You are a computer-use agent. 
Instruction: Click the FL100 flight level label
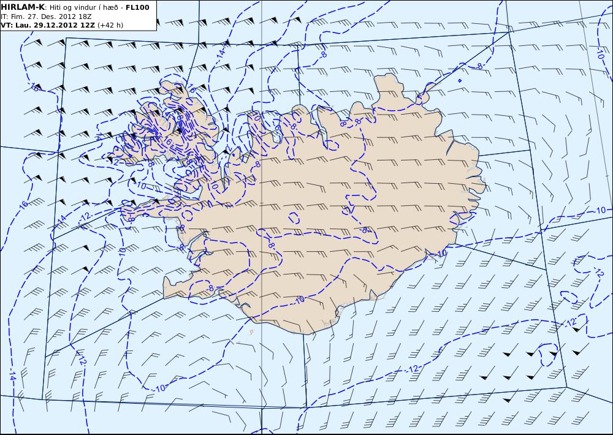coord(137,7)
